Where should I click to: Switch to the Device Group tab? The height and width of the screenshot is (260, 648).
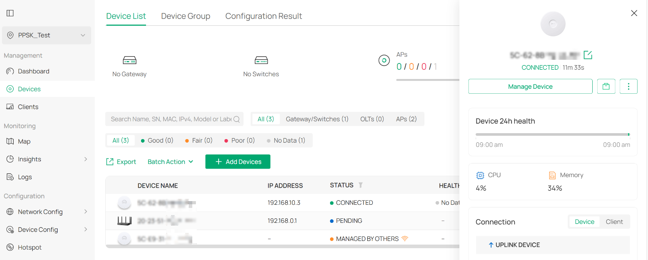pyautogui.click(x=185, y=16)
